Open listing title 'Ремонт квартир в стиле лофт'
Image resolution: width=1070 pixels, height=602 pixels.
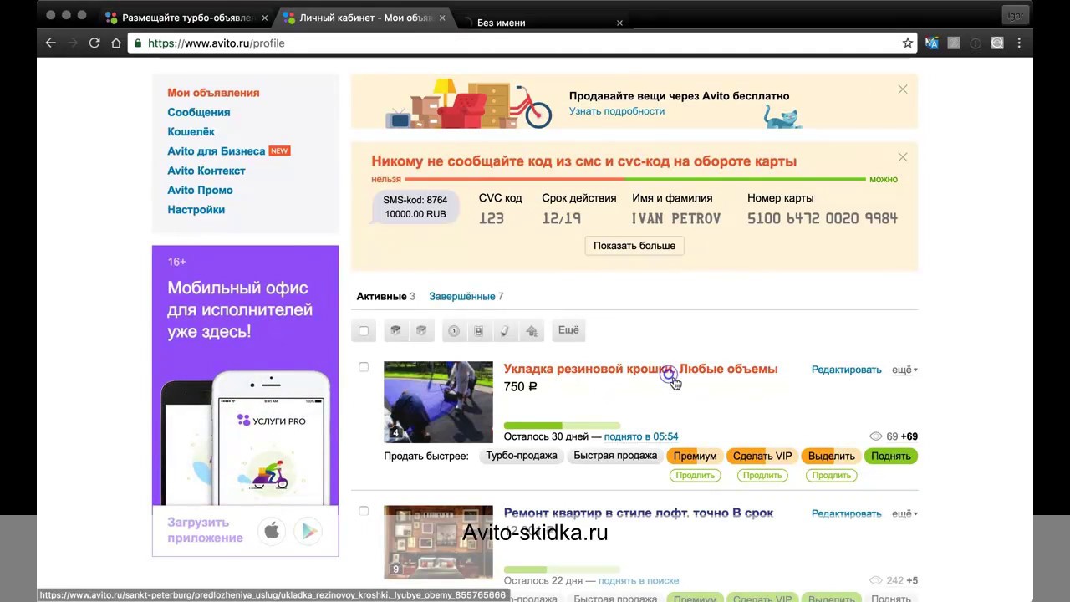click(x=639, y=513)
